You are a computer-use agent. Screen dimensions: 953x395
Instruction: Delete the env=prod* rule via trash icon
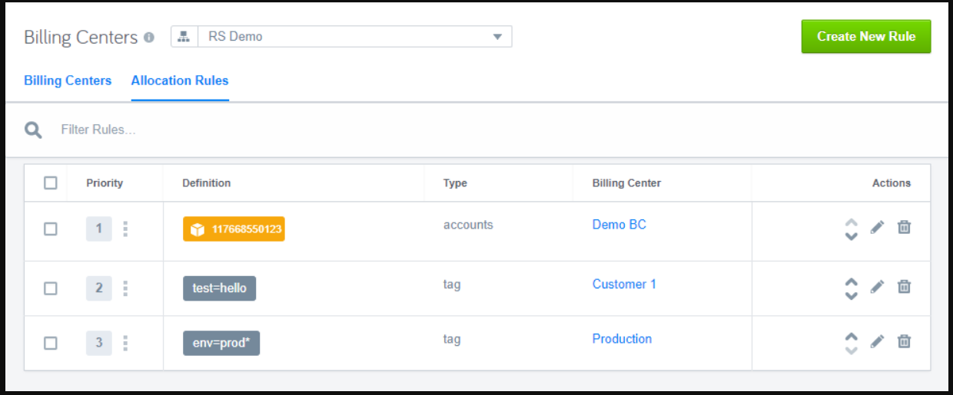(x=905, y=341)
